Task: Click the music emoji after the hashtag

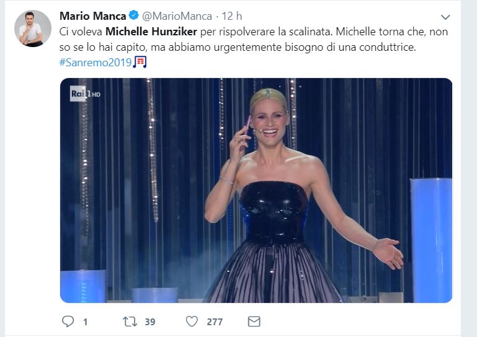Action: coord(141,63)
